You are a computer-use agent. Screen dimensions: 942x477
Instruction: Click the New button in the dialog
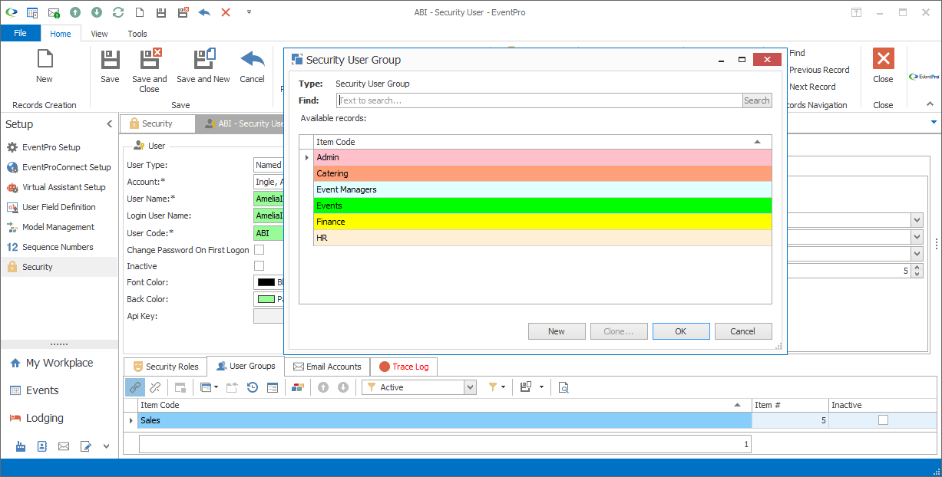(557, 331)
